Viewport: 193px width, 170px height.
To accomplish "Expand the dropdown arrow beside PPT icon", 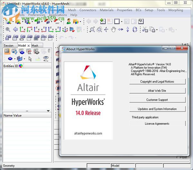I will (61, 22).
